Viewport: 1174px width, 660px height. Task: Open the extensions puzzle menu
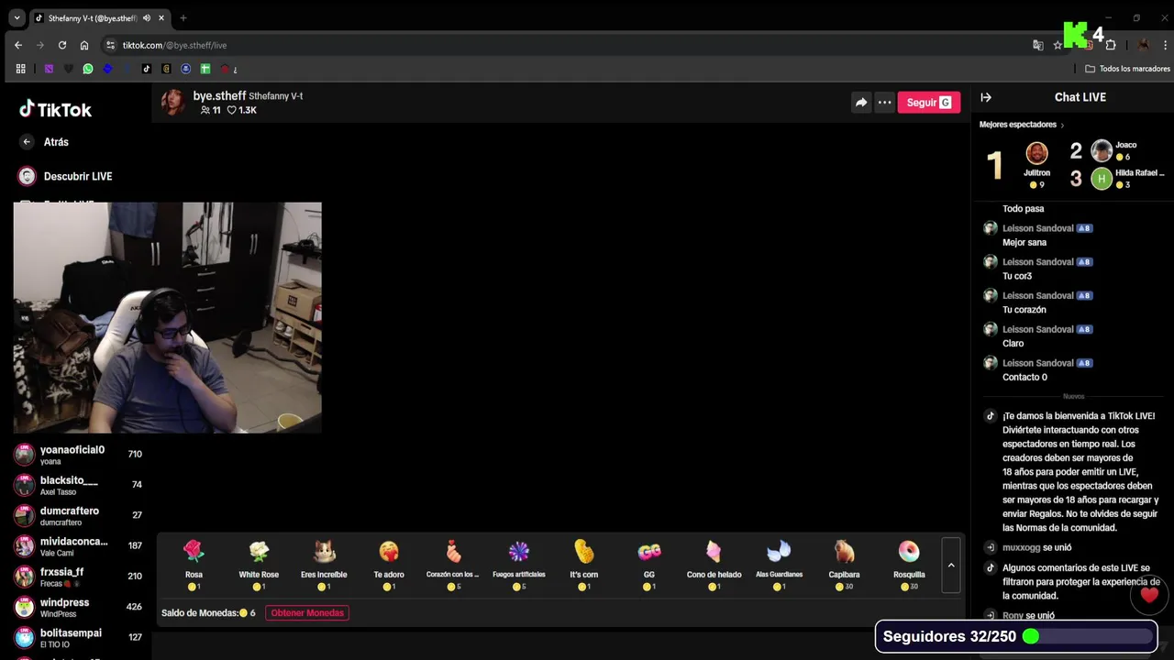1111,45
